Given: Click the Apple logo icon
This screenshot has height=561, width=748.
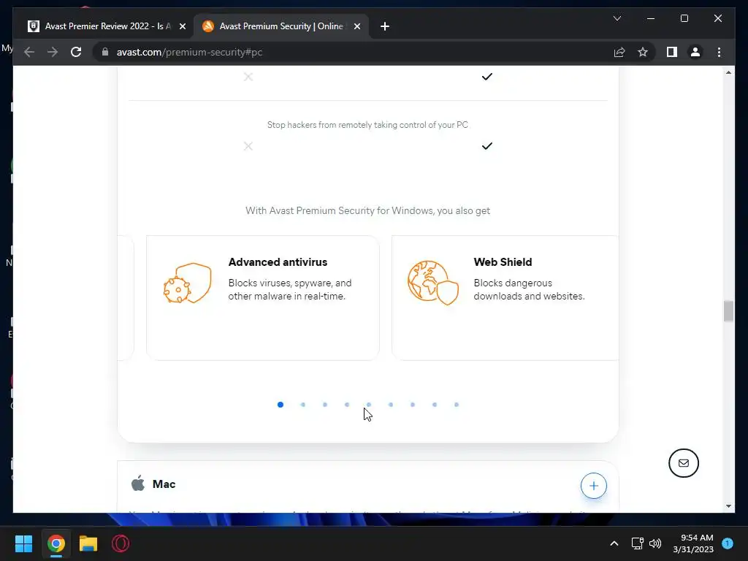Looking at the screenshot, I should tap(138, 483).
